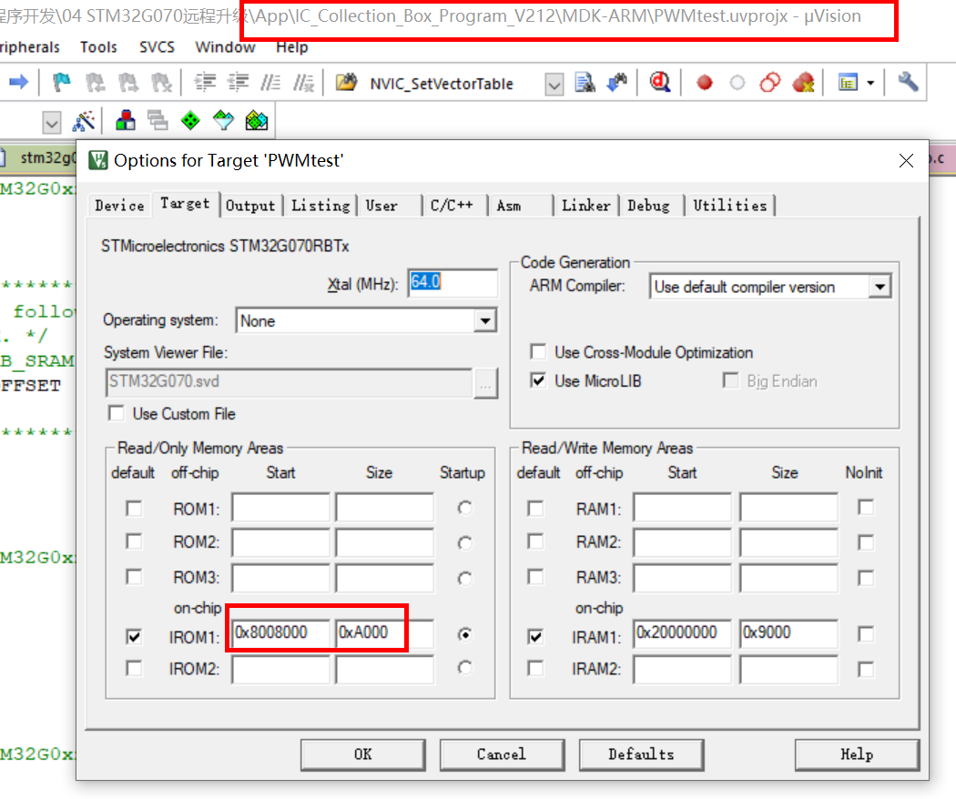Confirm options with OK button
956x799 pixels.
click(362, 754)
